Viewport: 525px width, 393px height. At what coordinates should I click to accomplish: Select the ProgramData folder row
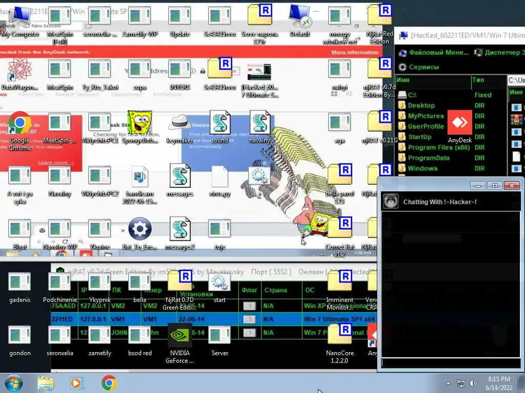click(450, 158)
